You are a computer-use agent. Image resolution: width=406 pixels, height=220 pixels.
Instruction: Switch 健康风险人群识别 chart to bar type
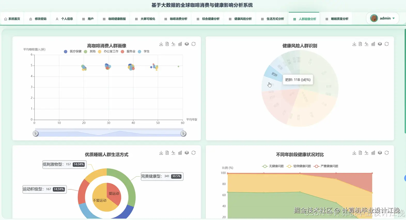pos(373,44)
